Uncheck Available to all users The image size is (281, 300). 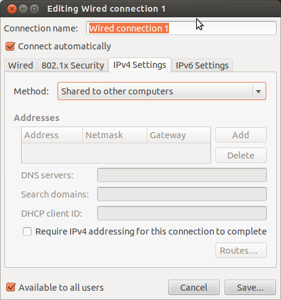click(11, 287)
